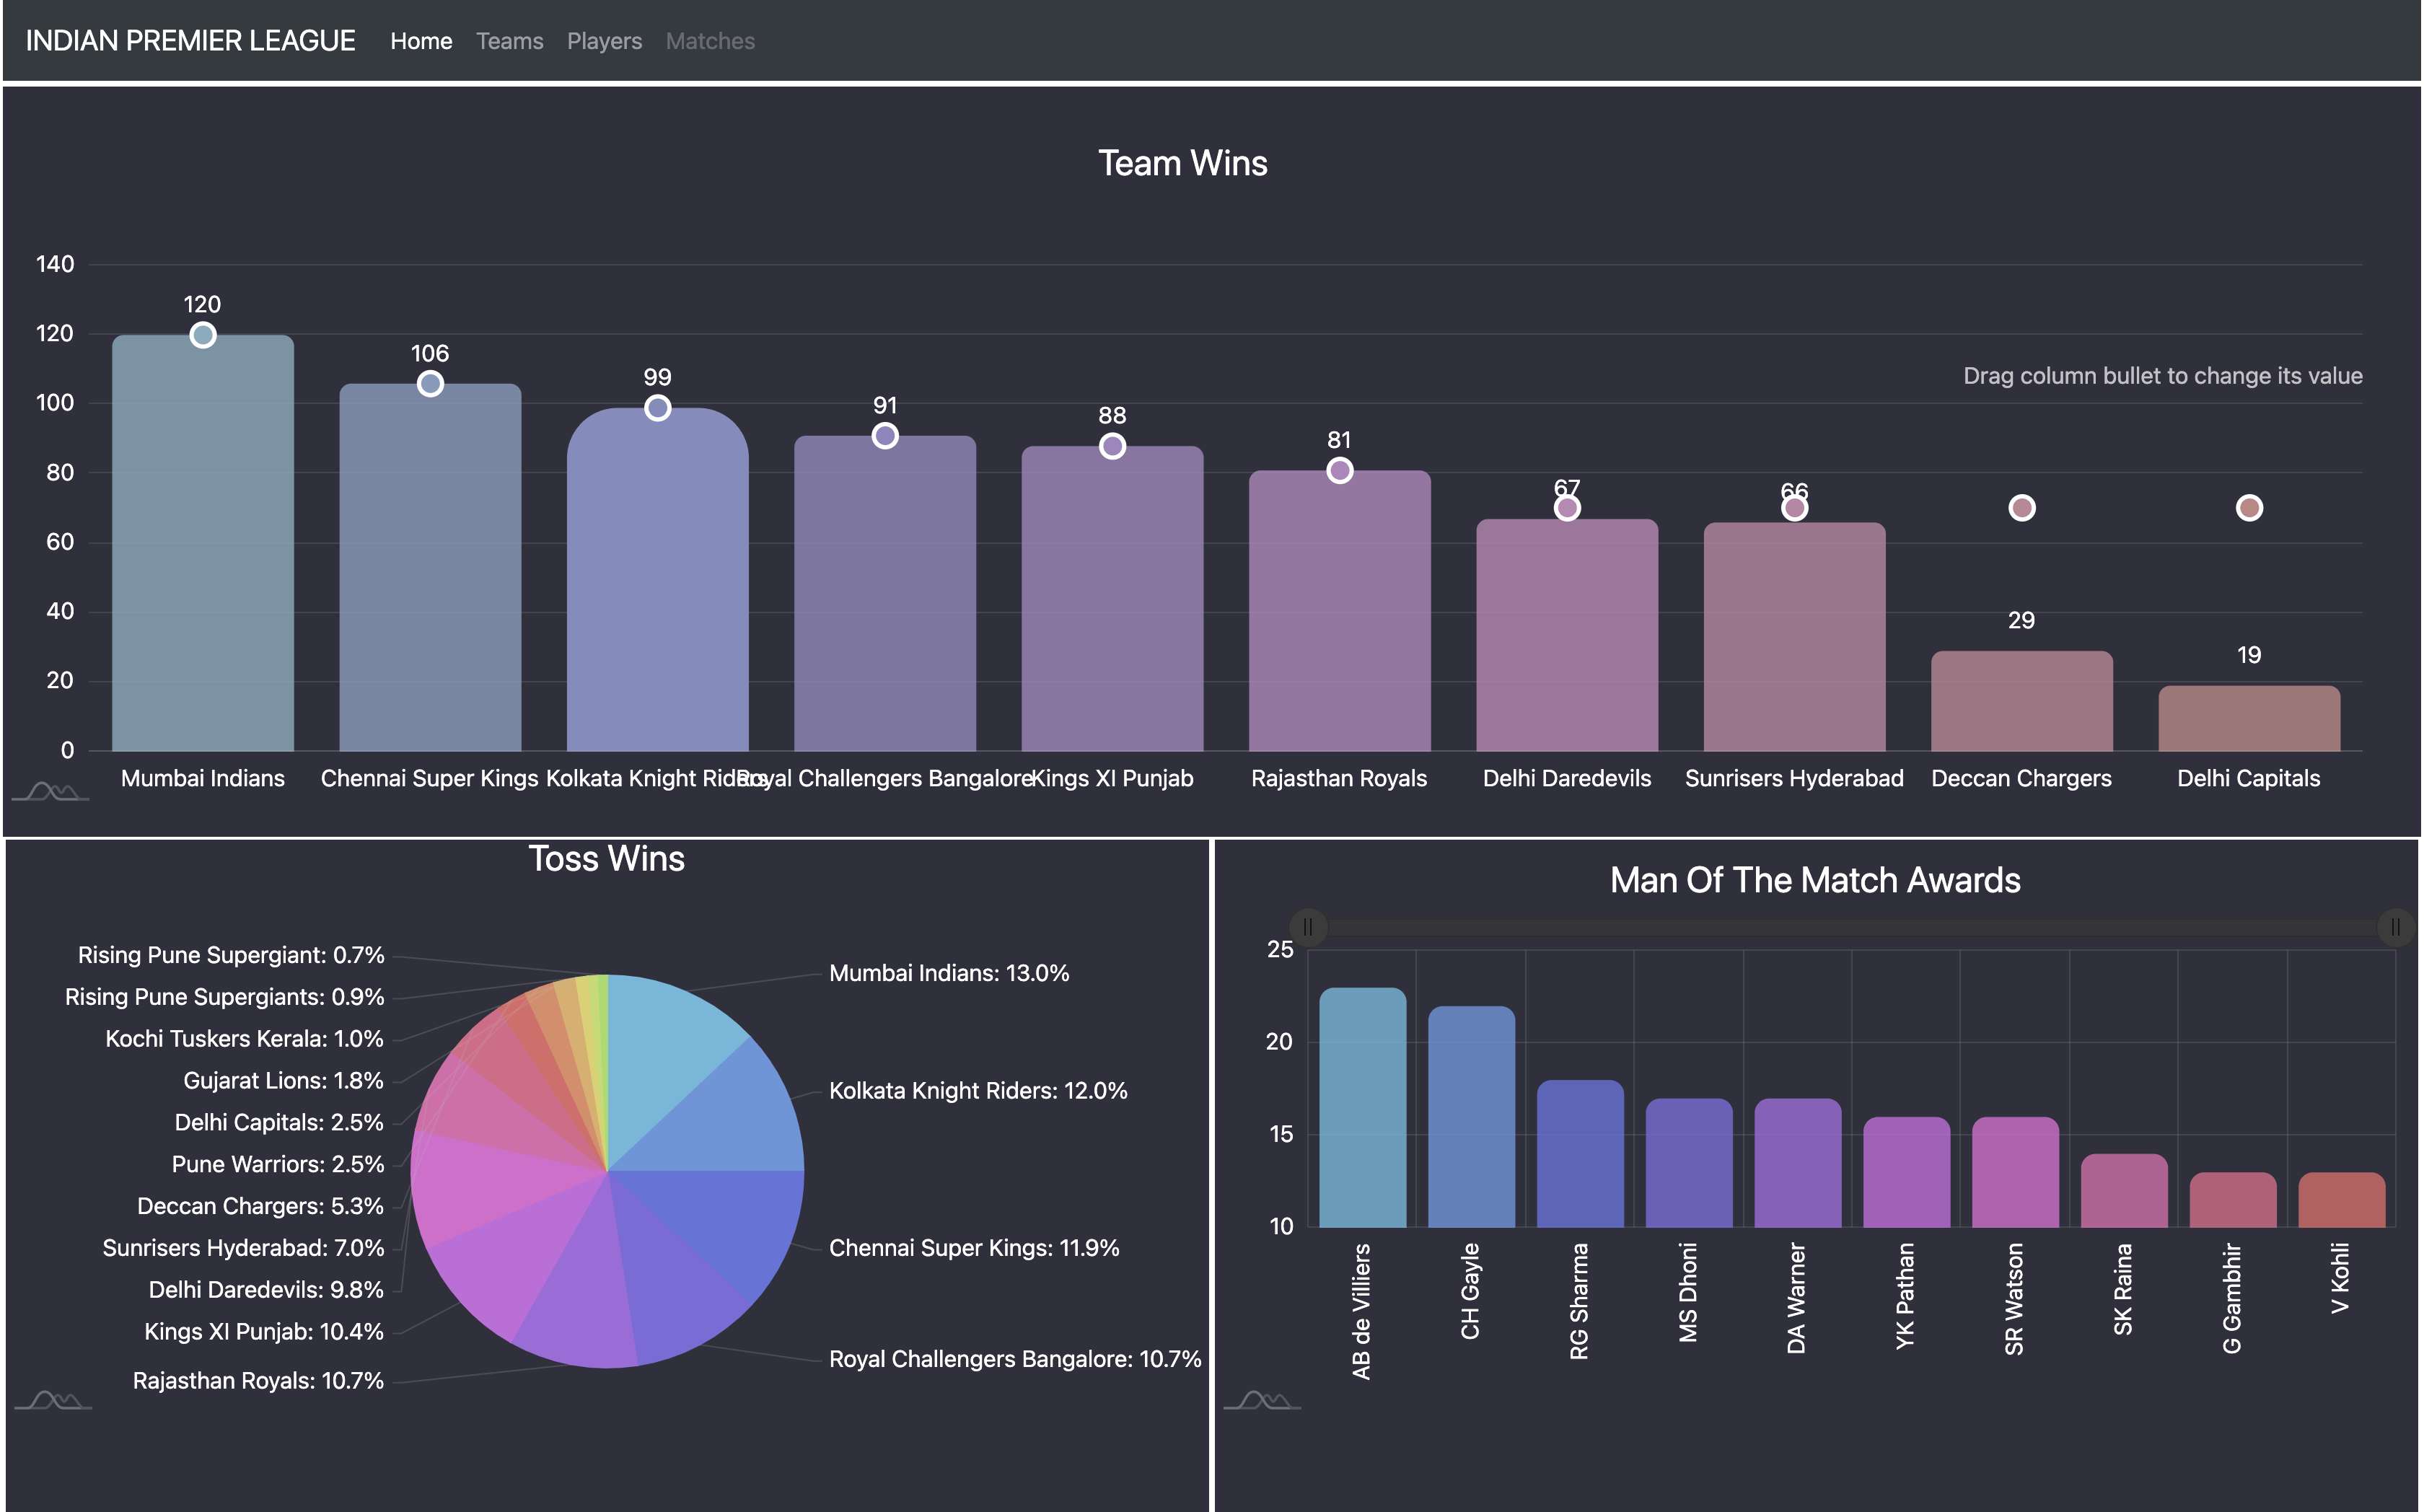The height and width of the screenshot is (1512, 2424).
Task: Click the Deccan Chargers column bullet
Action: click(2021, 508)
